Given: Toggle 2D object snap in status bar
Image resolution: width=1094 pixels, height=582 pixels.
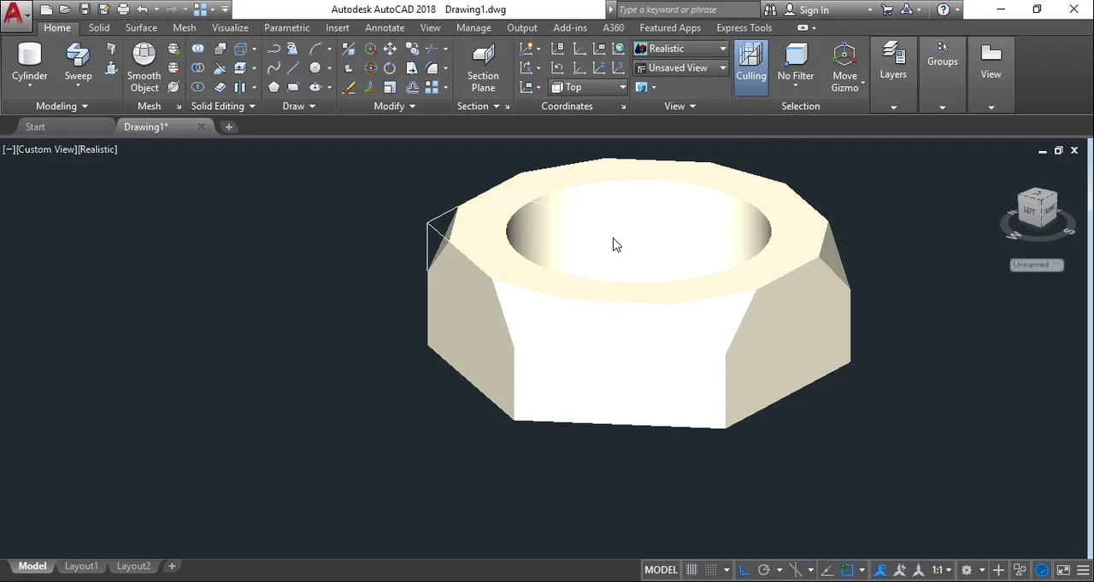Looking at the screenshot, I should (847, 570).
